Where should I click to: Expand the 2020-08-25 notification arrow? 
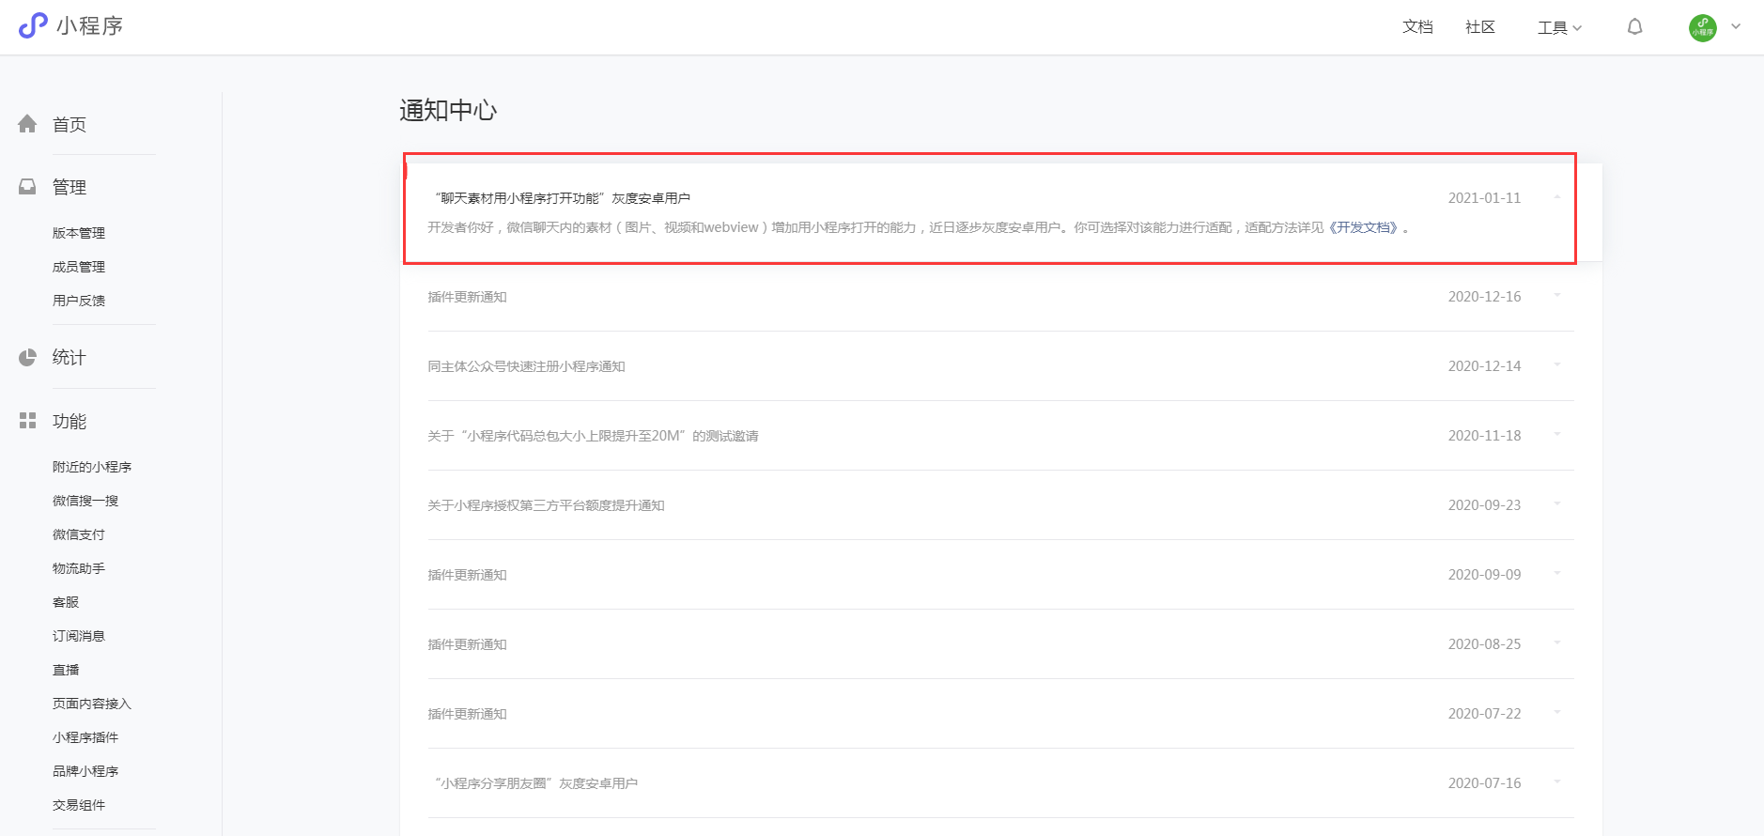coord(1557,643)
